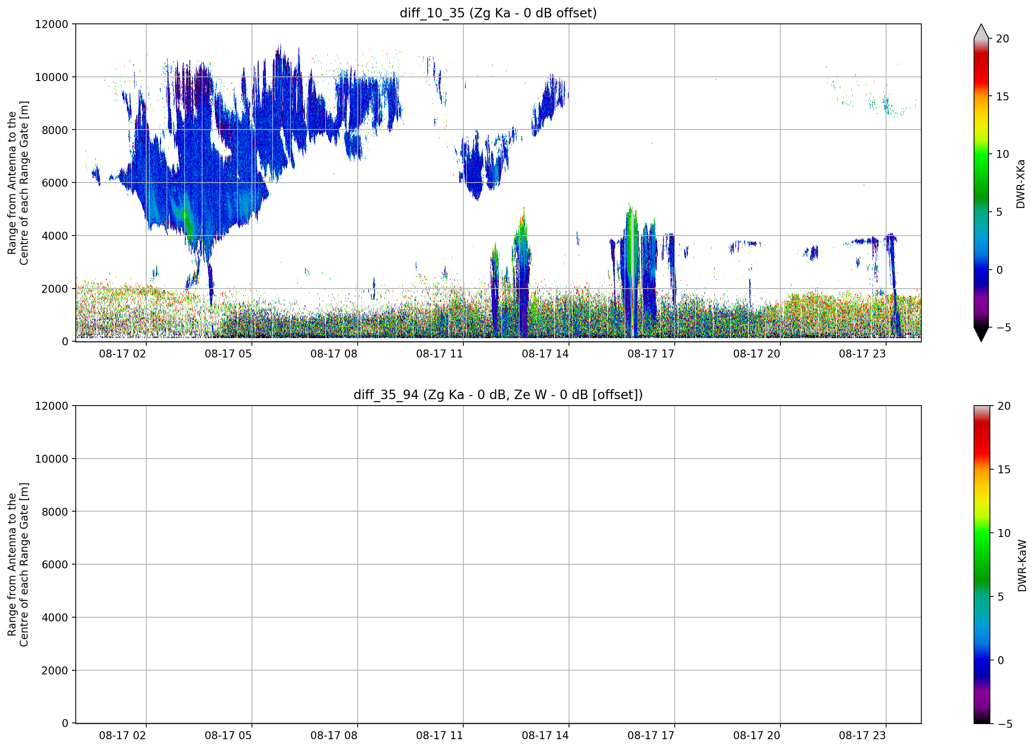The width and height of the screenshot is (1035, 749).
Task: Click "08-17 11" tick under diff_10_35 plot
Action: click(439, 354)
